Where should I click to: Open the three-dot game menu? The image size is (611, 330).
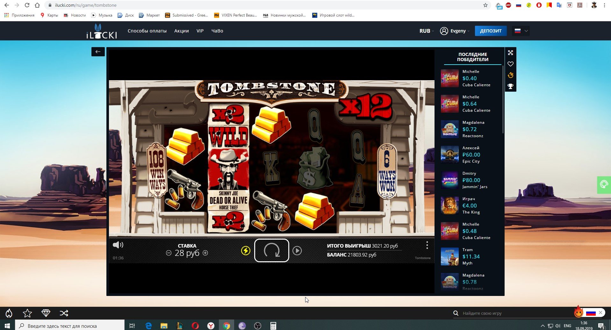point(427,245)
